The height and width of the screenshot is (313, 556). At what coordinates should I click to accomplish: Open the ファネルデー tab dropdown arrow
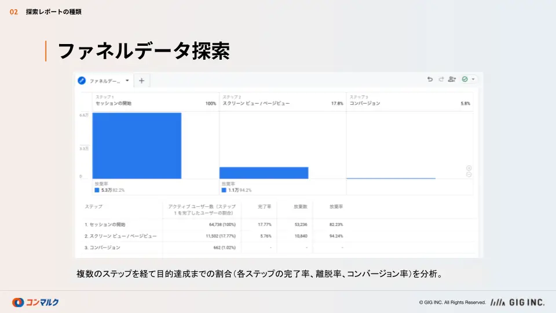(x=127, y=81)
